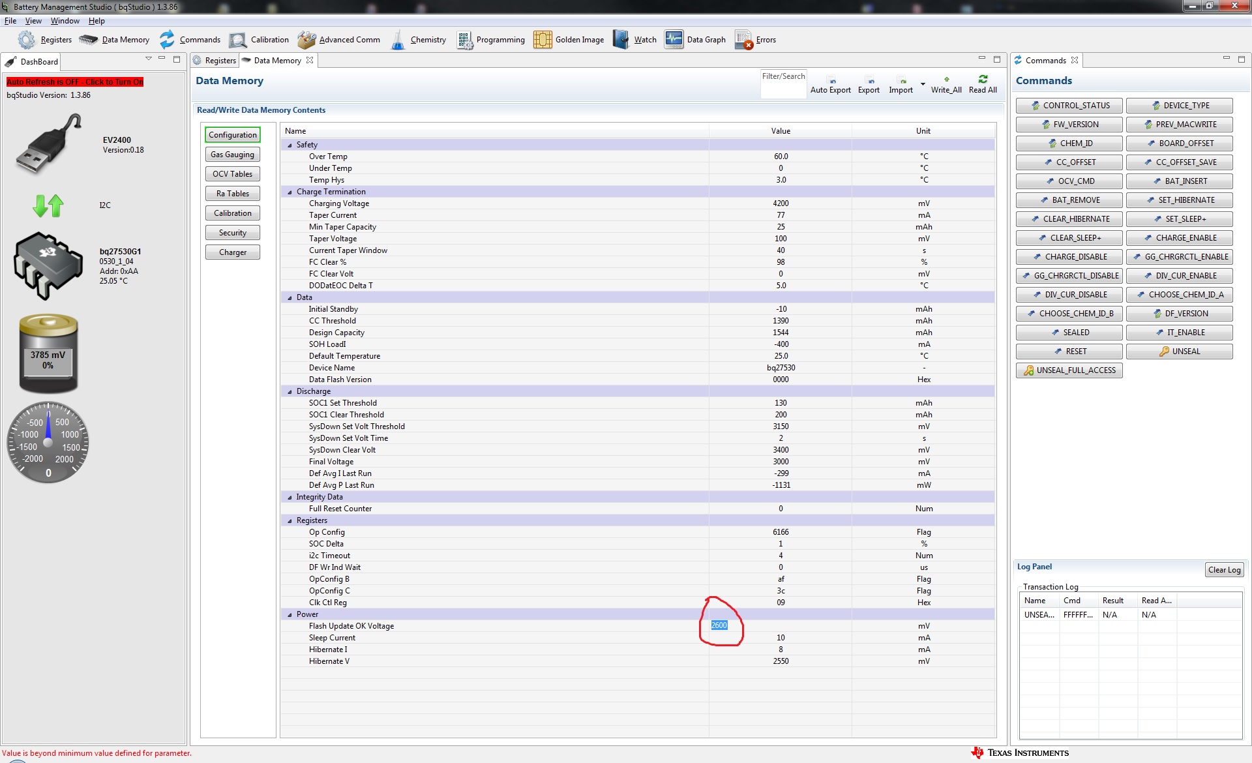The image size is (1252, 763).
Task: Send the RESET command
Action: click(1069, 352)
